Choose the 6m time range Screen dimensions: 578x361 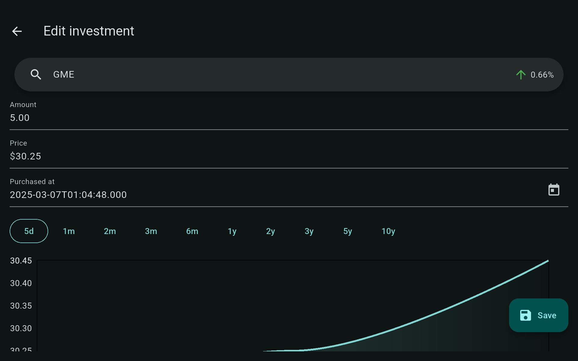[x=192, y=231]
